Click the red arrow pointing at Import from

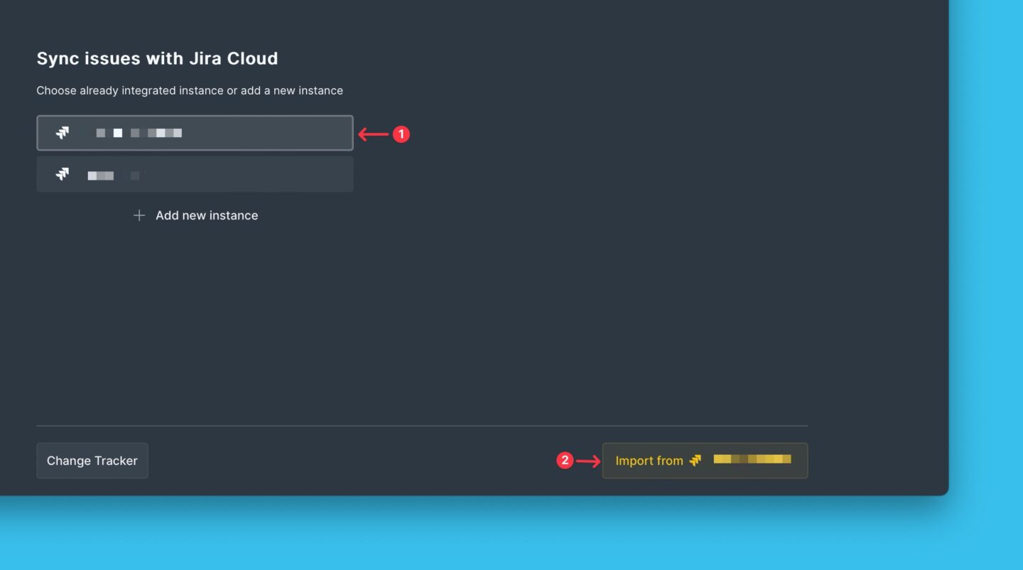(x=588, y=461)
